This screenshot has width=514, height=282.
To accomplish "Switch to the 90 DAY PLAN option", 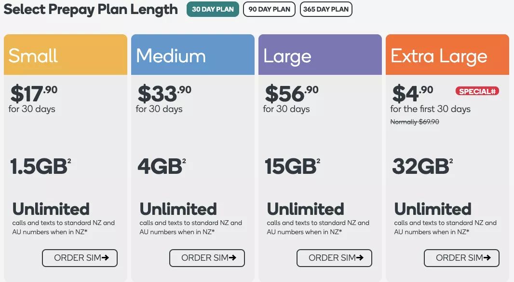I will (x=269, y=10).
